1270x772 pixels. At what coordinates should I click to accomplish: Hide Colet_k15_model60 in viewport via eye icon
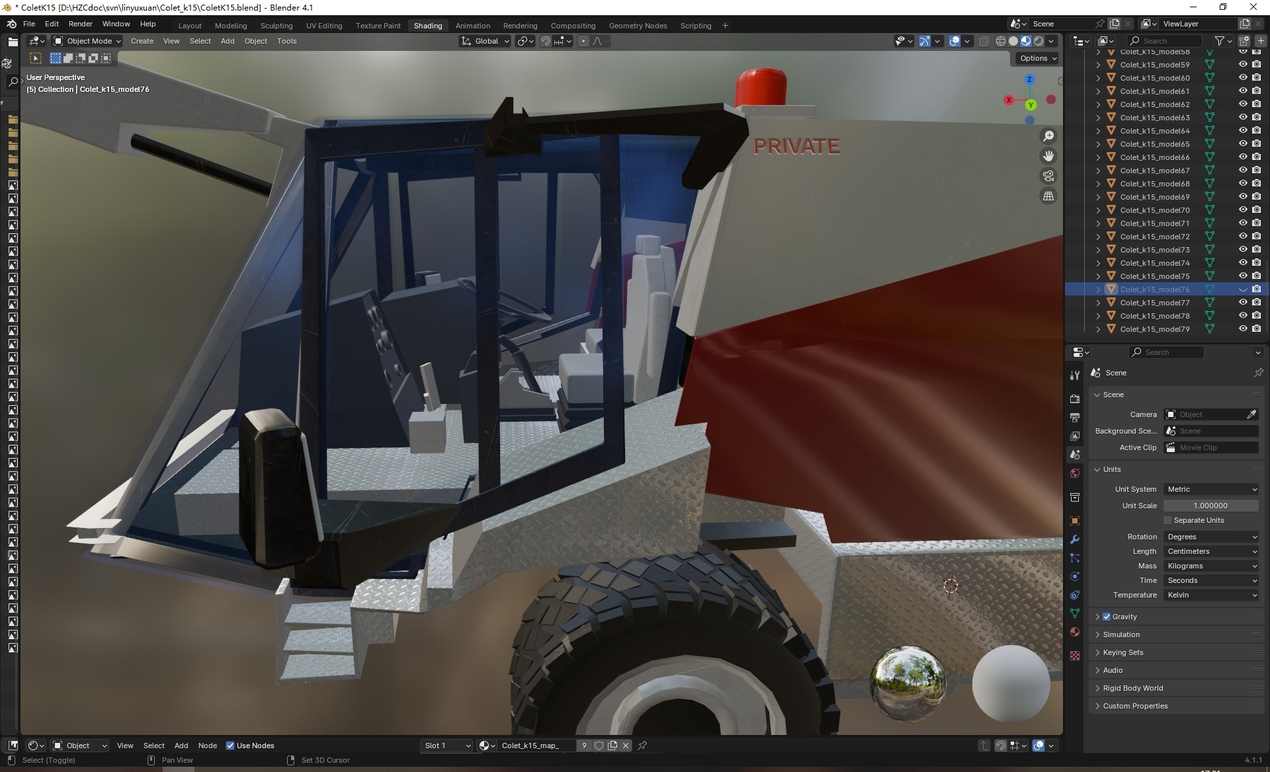(x=1243, y=77)
